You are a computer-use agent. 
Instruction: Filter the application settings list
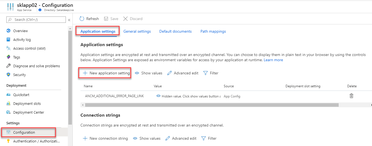211,73
